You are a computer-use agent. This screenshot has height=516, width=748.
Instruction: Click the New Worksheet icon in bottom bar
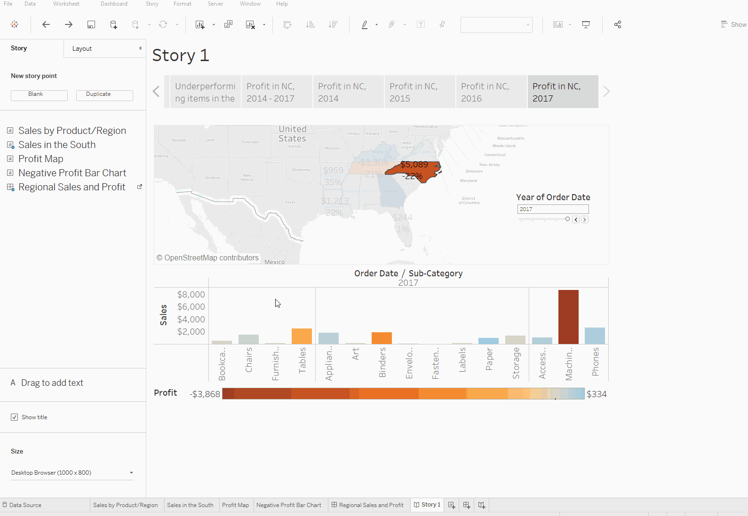452,505
